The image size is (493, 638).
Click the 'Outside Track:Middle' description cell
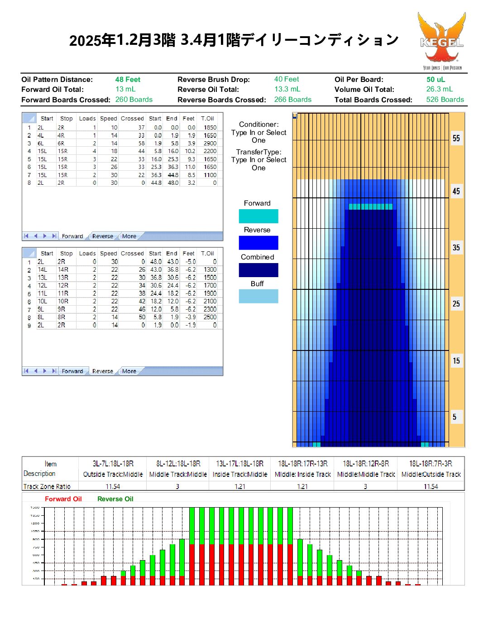(113, 475)
